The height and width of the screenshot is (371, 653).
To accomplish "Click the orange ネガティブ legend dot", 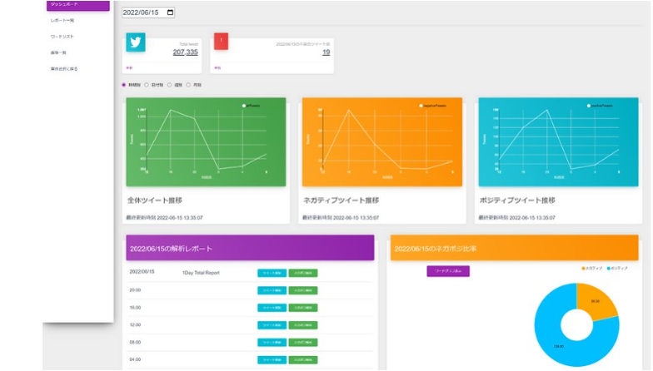I will [x=583, y=269].
